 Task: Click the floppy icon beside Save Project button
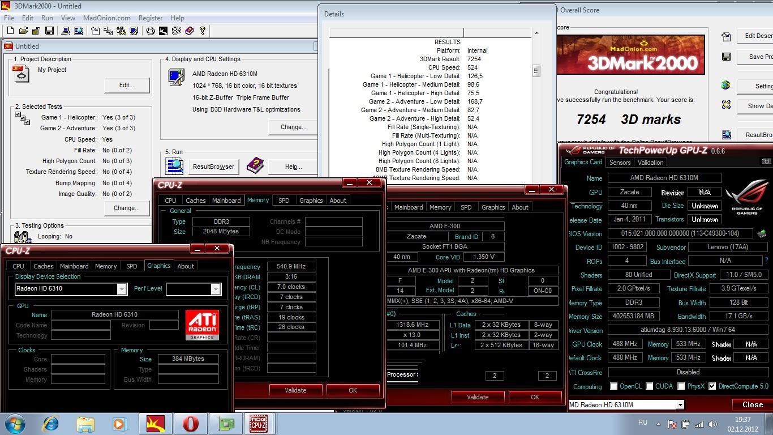pyautogui.click(x=726, y=57)
